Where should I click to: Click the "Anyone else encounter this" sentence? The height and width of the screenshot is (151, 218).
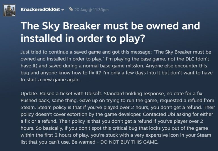177,66
